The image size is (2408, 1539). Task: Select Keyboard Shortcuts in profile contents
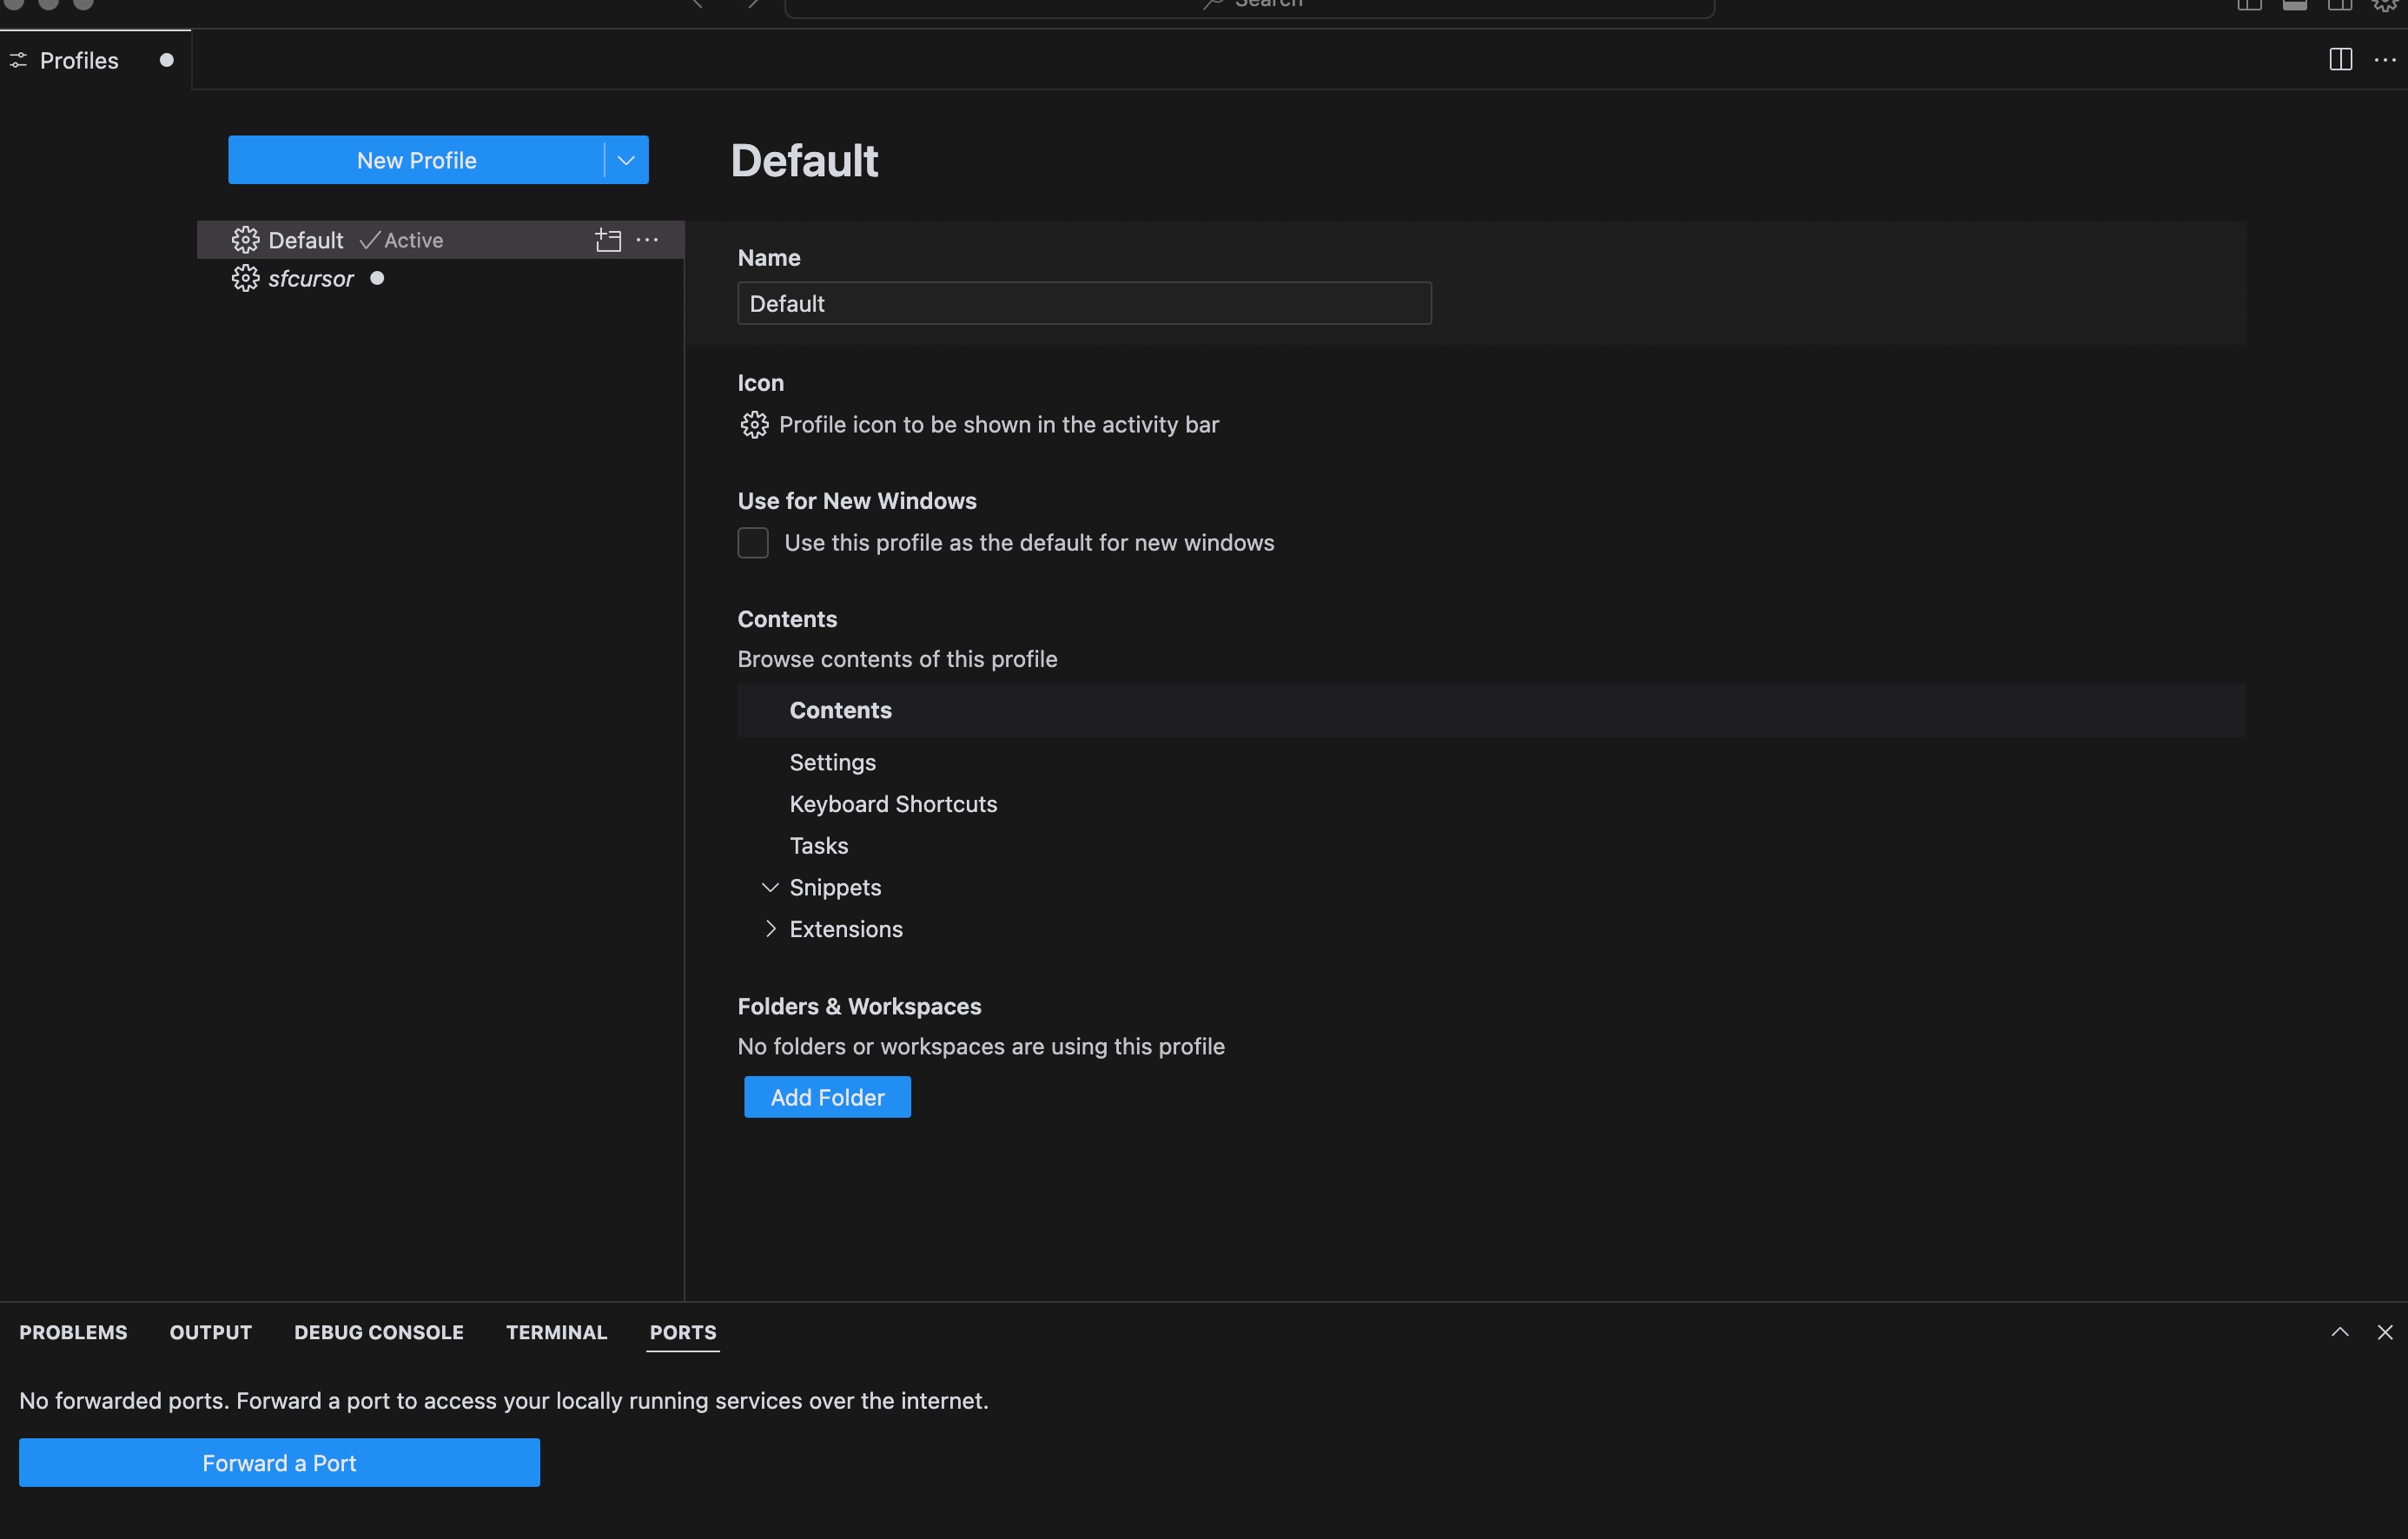(x=893, y=804)
